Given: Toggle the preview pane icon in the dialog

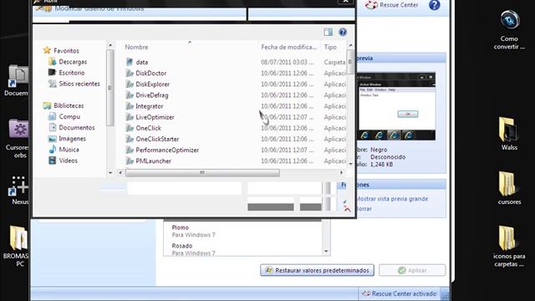Looking at the screenshot, I should [328, 32].
